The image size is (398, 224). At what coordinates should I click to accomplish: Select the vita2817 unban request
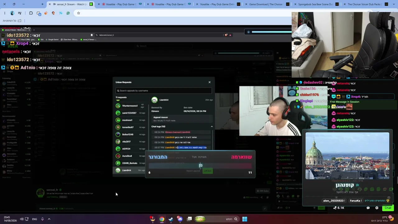[130, 142]
